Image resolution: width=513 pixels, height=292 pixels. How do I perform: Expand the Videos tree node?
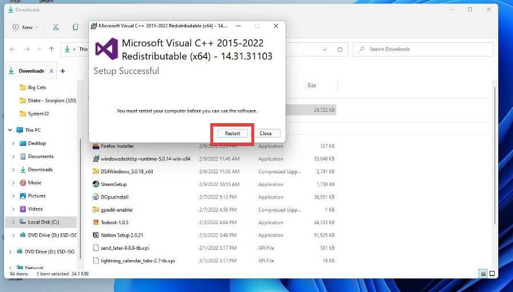tap(13, 209)
